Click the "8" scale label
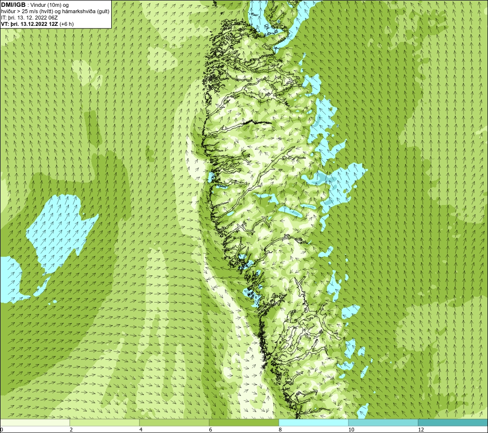Screen dimensions: 488x433 pyautogui.click(x=281, y=430)
